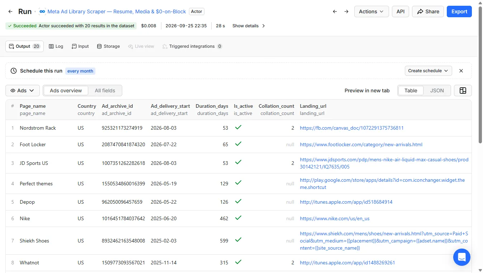Open the Create schedule dropdown
The image size is (483, 273).
pyautogui.click(x=428, y=71)
